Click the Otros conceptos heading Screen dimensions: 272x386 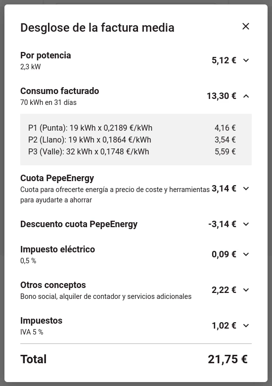pyautogui.click(x=53, y=285)
